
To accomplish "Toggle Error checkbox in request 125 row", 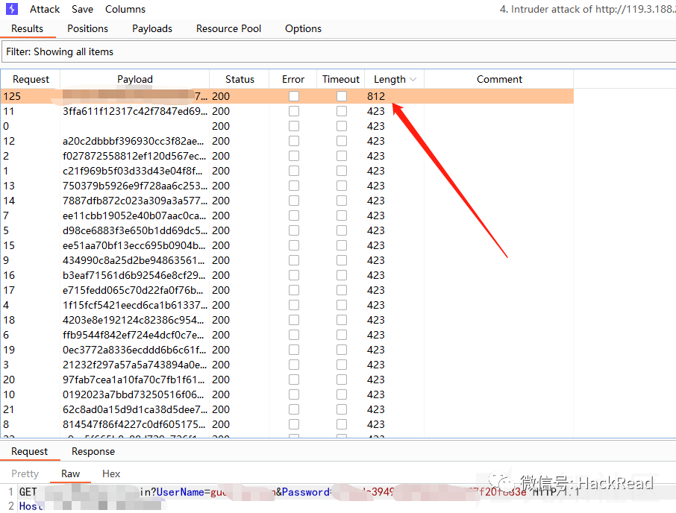I will [x=294, y=96].
